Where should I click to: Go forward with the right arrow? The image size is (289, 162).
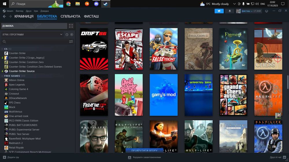pos(10,16)
